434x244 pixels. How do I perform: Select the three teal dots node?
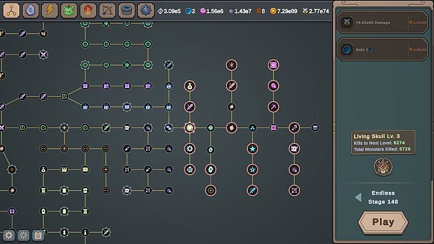tap(253, 128)
